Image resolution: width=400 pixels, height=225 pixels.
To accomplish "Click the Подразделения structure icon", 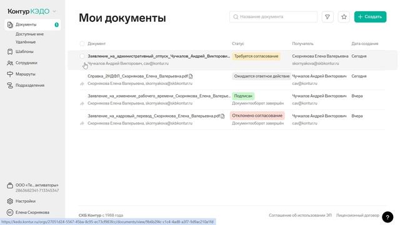I will [x=10, y=86].
